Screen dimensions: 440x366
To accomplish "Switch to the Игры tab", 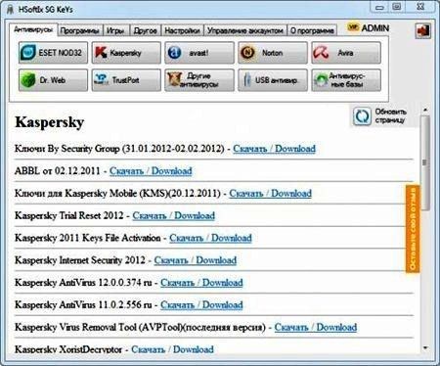I will (116, 30).
